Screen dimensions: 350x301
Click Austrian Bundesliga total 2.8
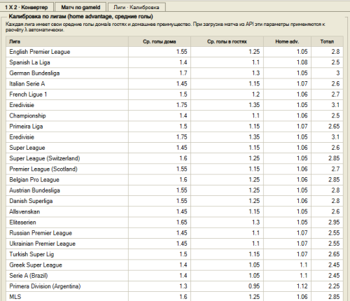pos(327,190)
